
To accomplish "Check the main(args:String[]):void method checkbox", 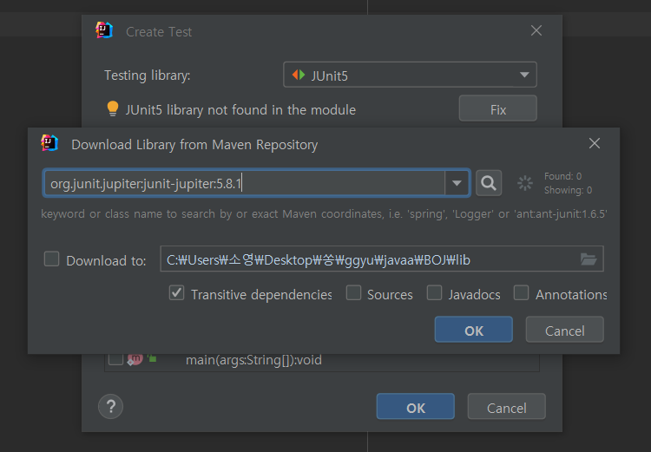I will pyautogui.click(x=115, y=359).
